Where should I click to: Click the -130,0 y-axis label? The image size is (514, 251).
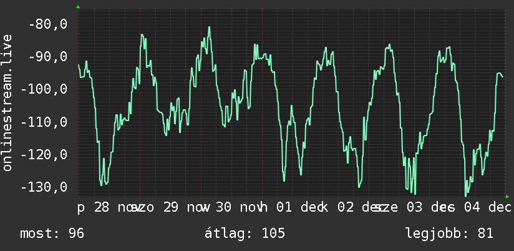click(44, 187)
